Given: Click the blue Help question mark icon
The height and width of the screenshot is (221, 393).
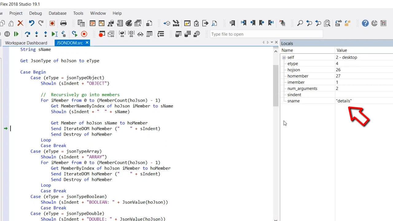Looking at the screenshot, I should click(x=365, y=23).
